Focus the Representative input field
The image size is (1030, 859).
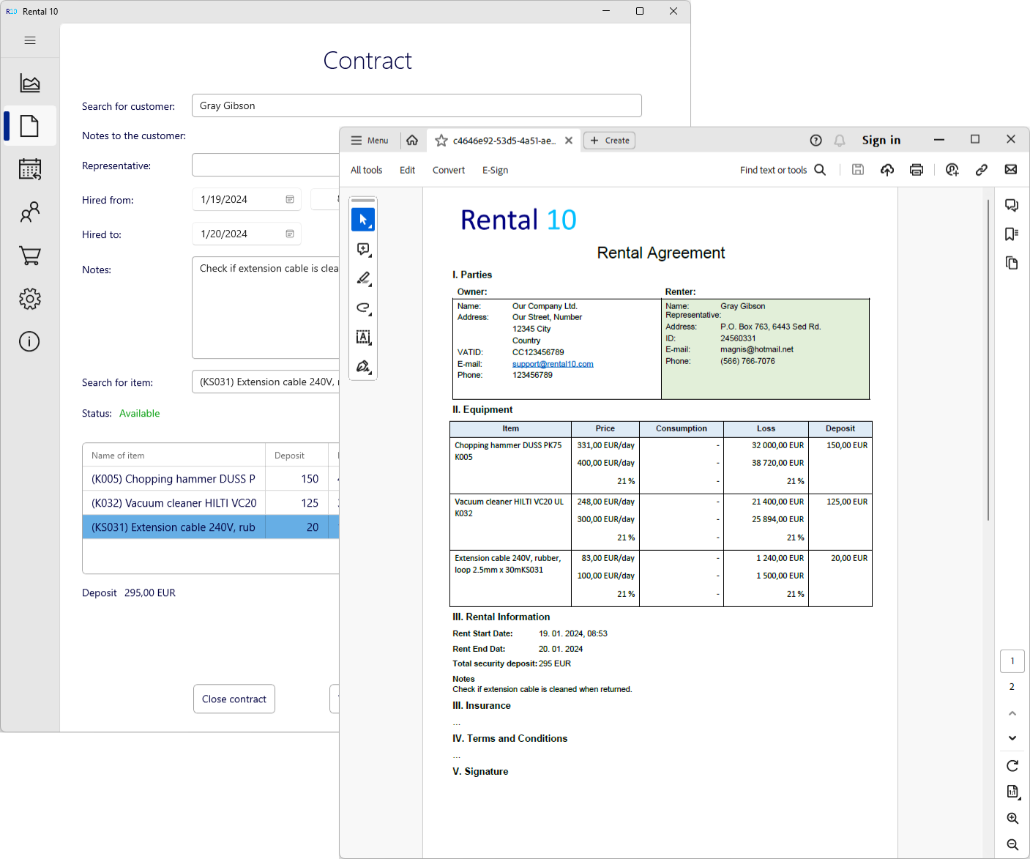pos(266,165)
